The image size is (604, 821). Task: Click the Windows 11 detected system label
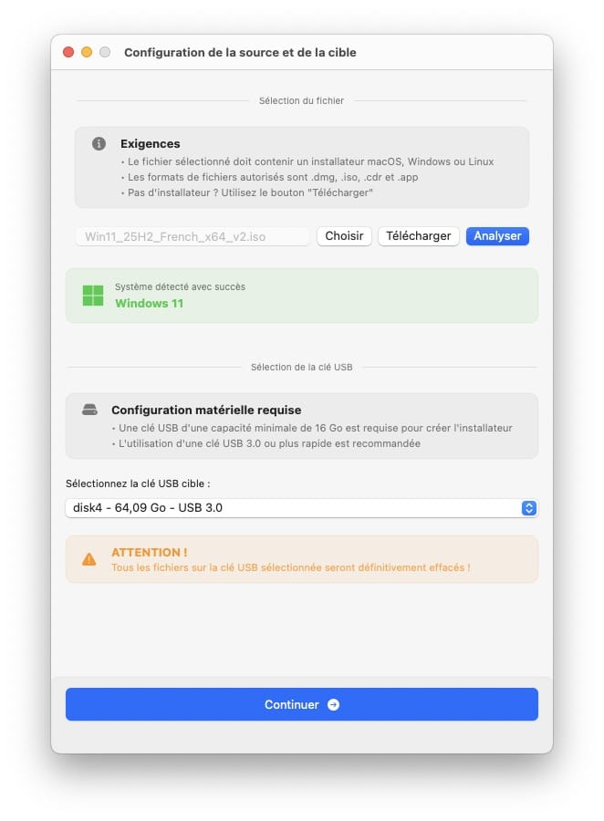tap(150, 303)
